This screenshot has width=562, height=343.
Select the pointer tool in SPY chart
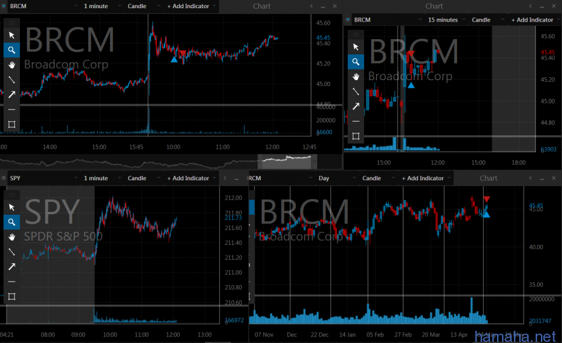click(12, 207)
